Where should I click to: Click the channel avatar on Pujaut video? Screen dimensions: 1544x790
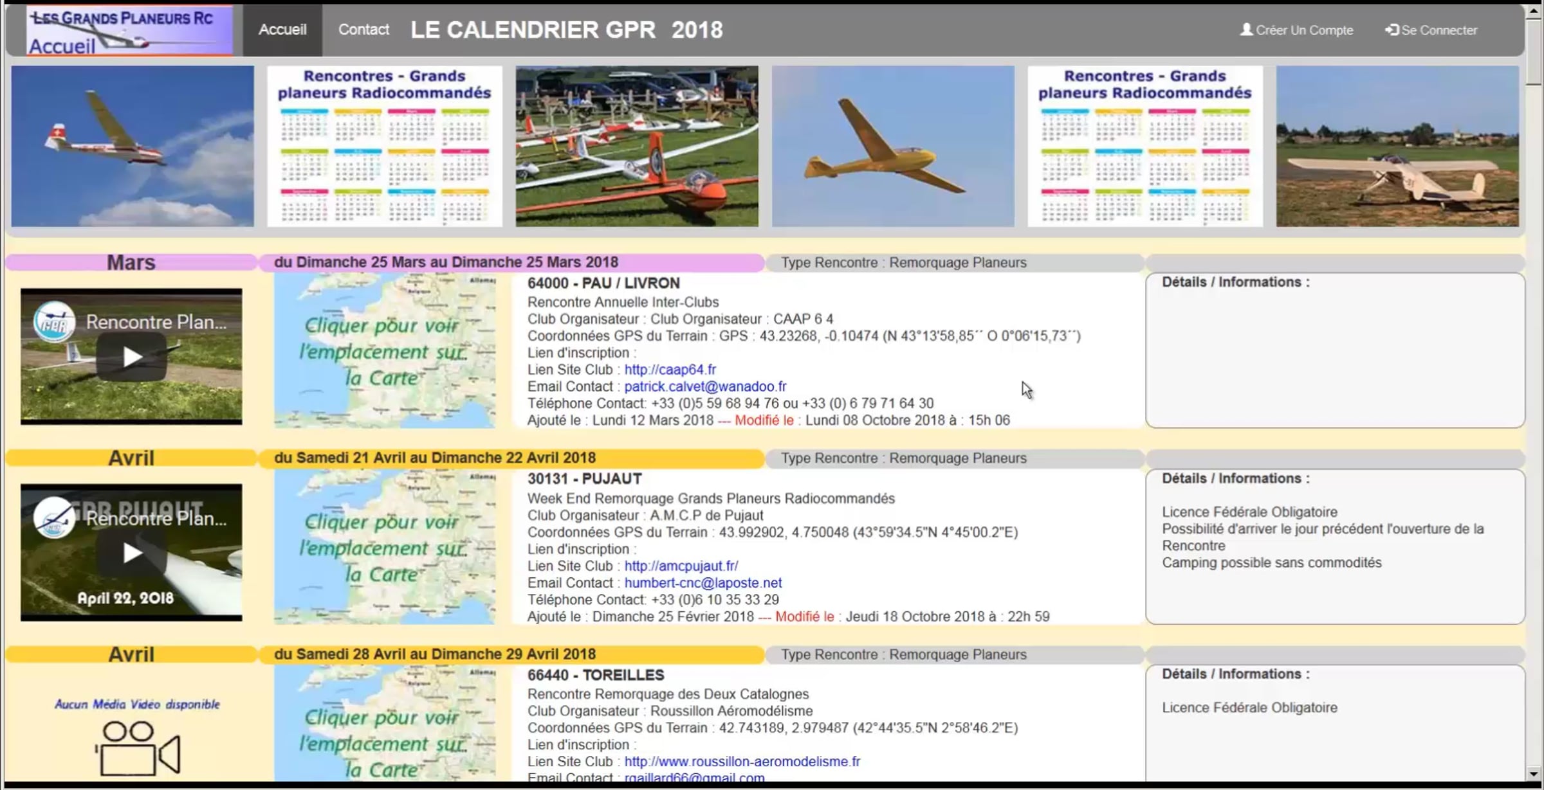point(54,517)
